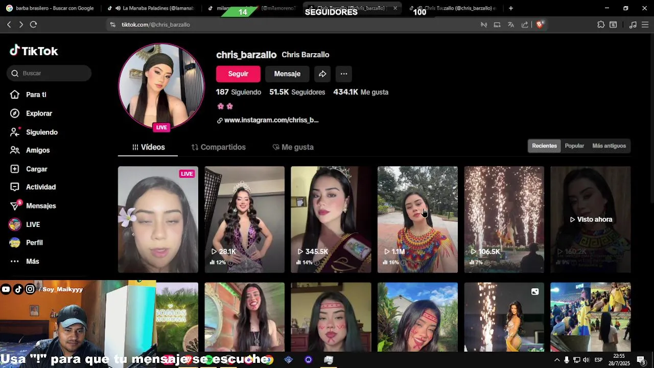
Task: Open the new tab plus button
Action: (x=510, y=8)
